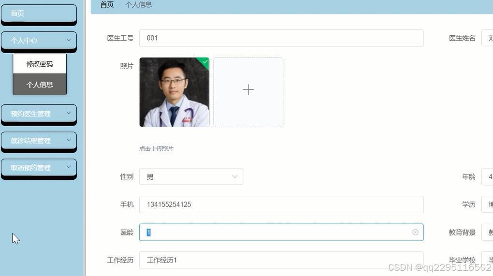Expand the 取消预约管理 sidebar menu

(39, 168)
